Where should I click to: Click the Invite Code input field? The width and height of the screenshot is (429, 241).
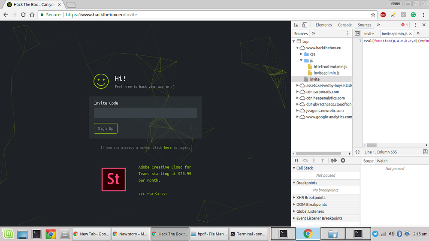(145, 113)
